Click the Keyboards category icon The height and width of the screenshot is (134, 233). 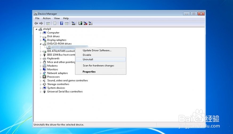tap(44, 58)
